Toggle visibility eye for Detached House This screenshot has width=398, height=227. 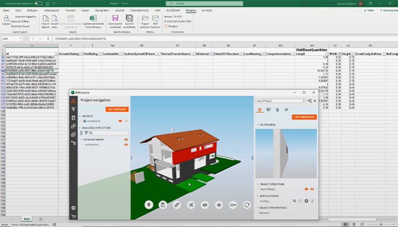point(126,139)
